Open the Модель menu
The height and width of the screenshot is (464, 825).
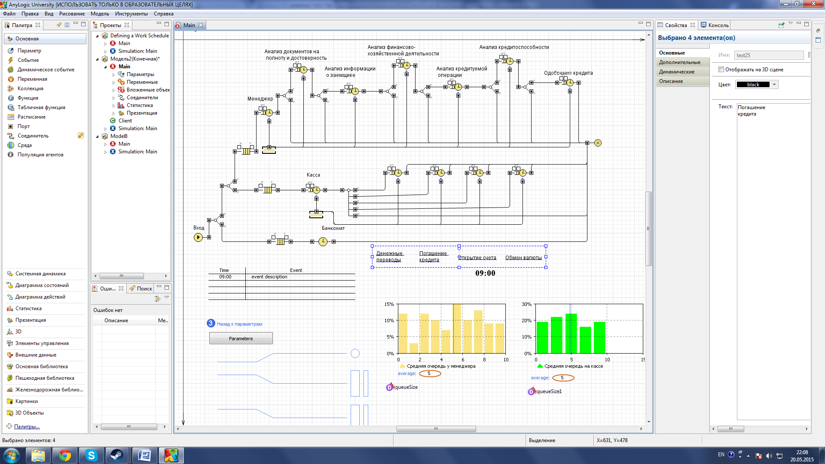pyautogui.click(x=100, y=14)
